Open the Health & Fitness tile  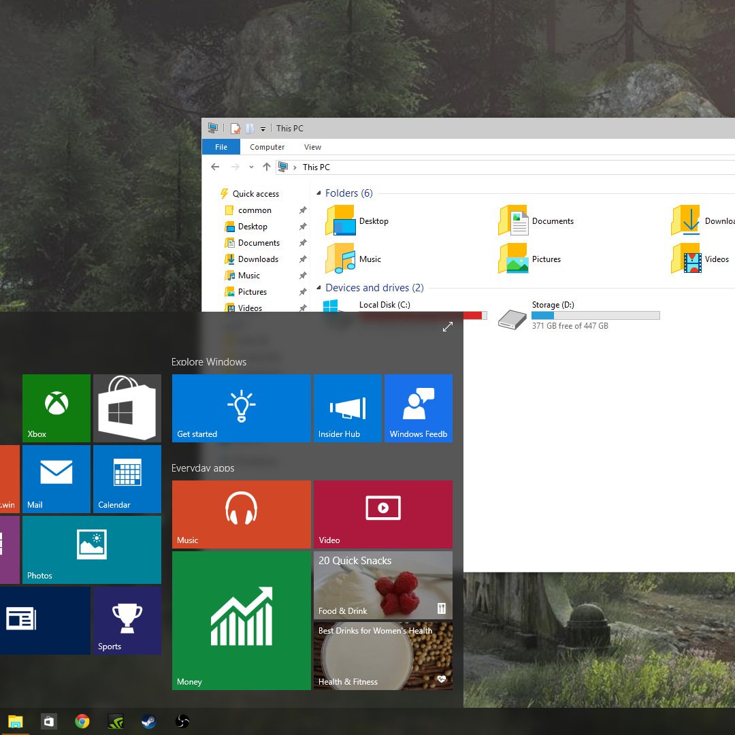coord(383,656)
